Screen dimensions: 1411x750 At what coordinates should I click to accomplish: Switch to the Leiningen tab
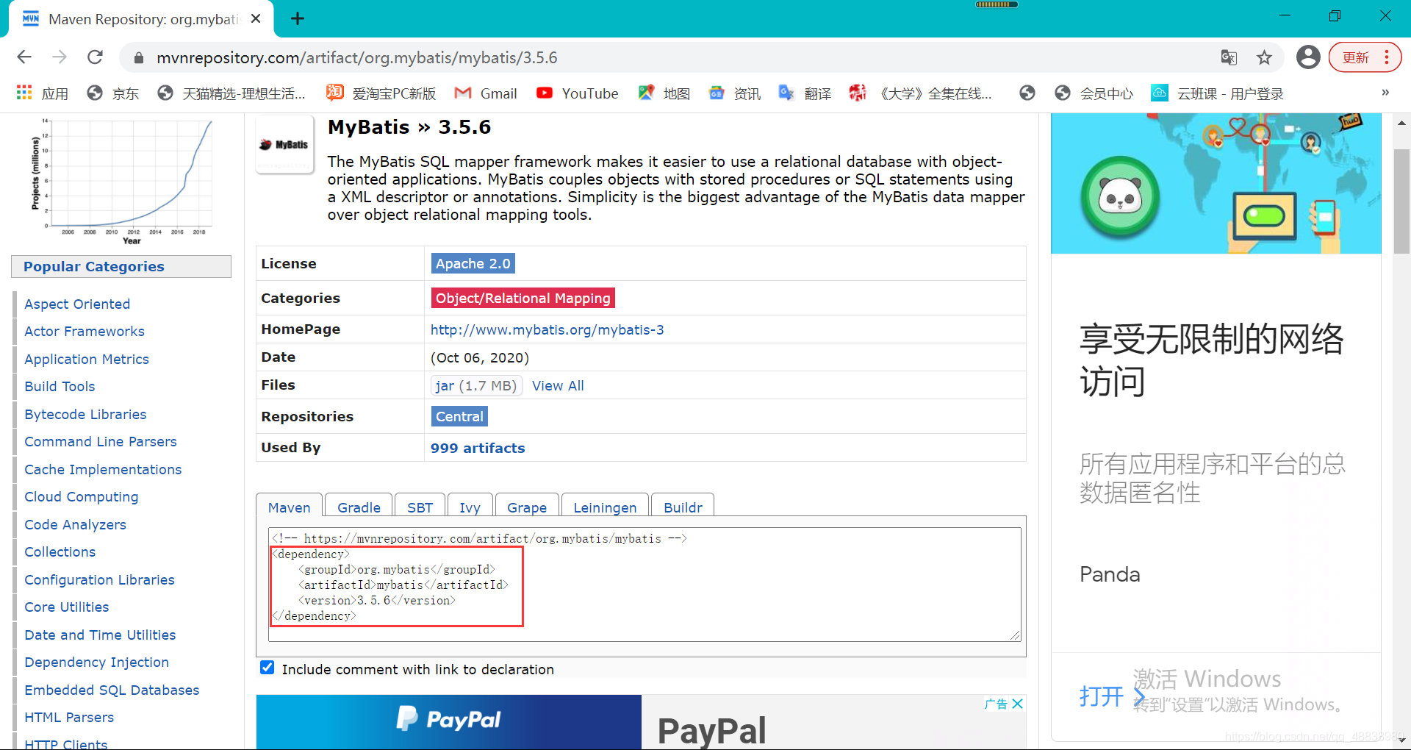(x=605, y=507)
